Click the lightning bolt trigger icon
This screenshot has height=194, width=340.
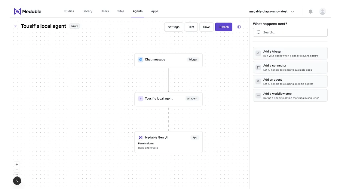258,53
